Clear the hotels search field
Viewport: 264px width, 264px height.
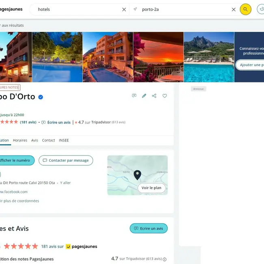(124, 10)
